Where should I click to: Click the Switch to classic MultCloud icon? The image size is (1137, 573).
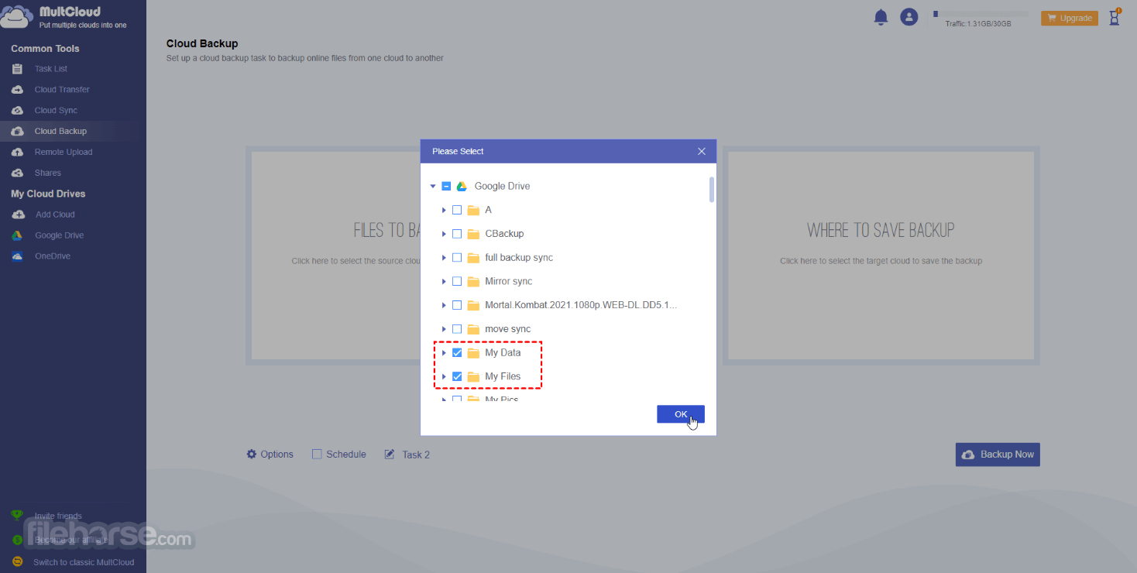pyautogui.click(x=17, y=562)
